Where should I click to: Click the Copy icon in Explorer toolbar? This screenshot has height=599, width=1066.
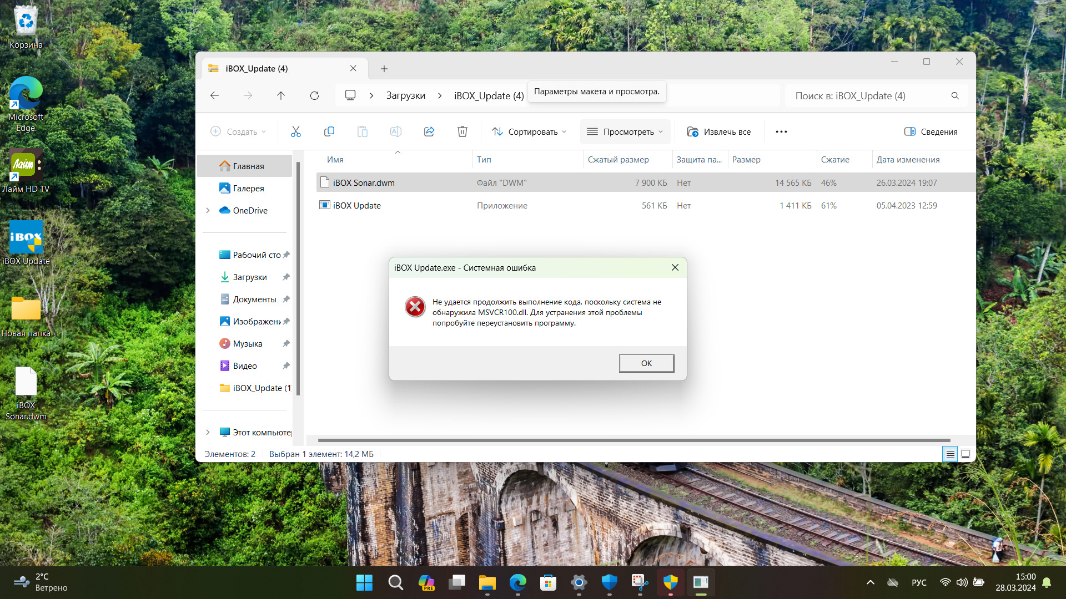pyautogui.click(x=329, y=131)
